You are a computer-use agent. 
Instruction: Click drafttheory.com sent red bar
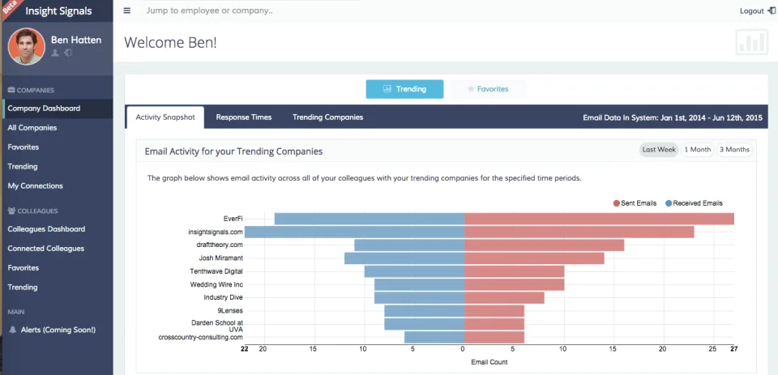[x=544, y=245]
